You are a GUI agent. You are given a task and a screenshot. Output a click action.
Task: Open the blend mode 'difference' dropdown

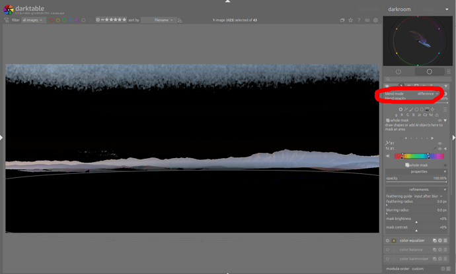[x=428, y=94]
